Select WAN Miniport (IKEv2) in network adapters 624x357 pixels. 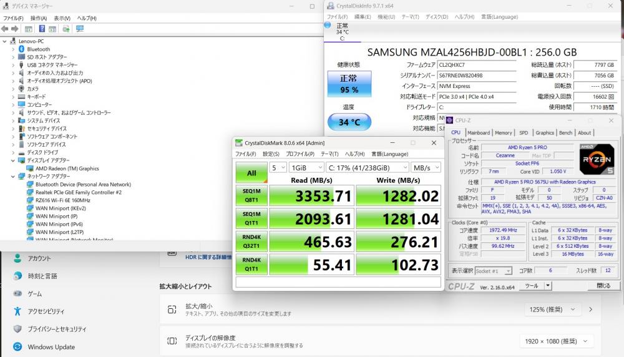(x=61, y=208)
